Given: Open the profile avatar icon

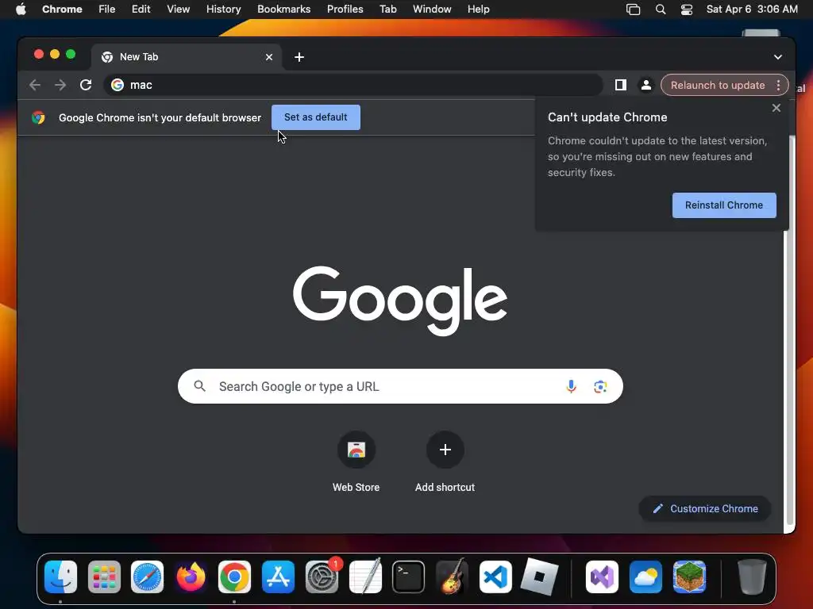Looking at the screenshot, I should (x=646, y=85).
